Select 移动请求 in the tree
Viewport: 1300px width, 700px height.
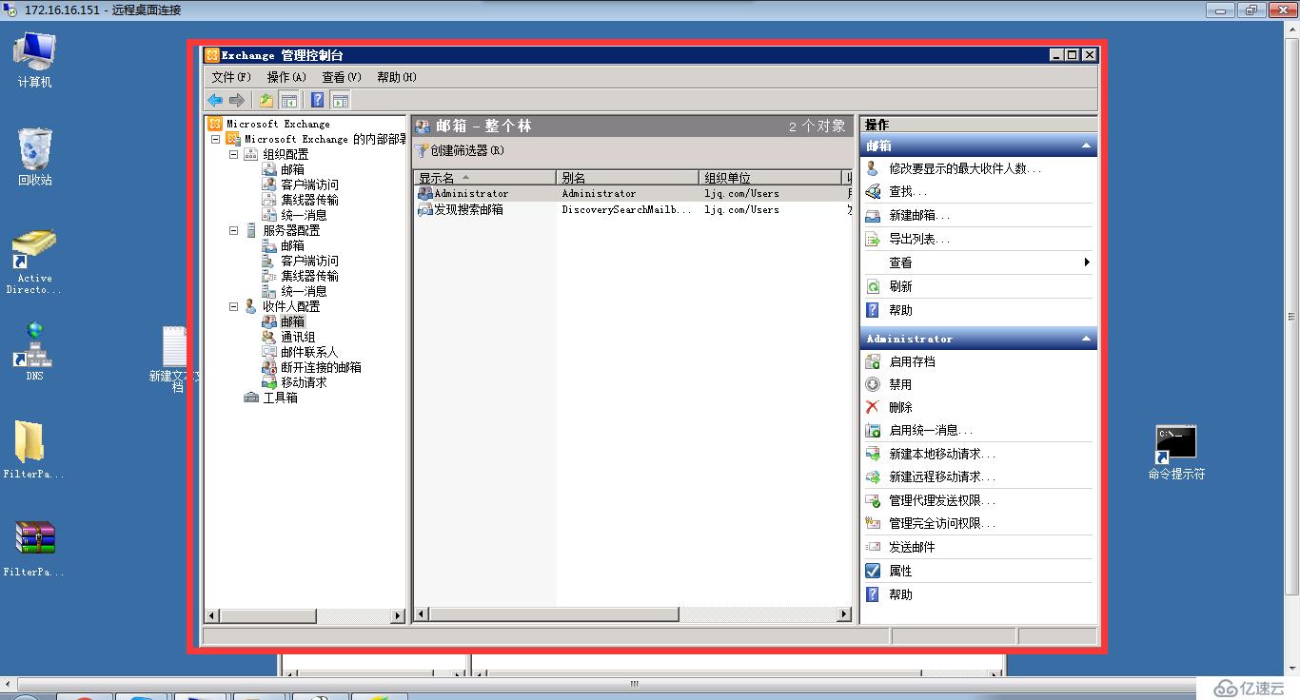pos(304,382)
